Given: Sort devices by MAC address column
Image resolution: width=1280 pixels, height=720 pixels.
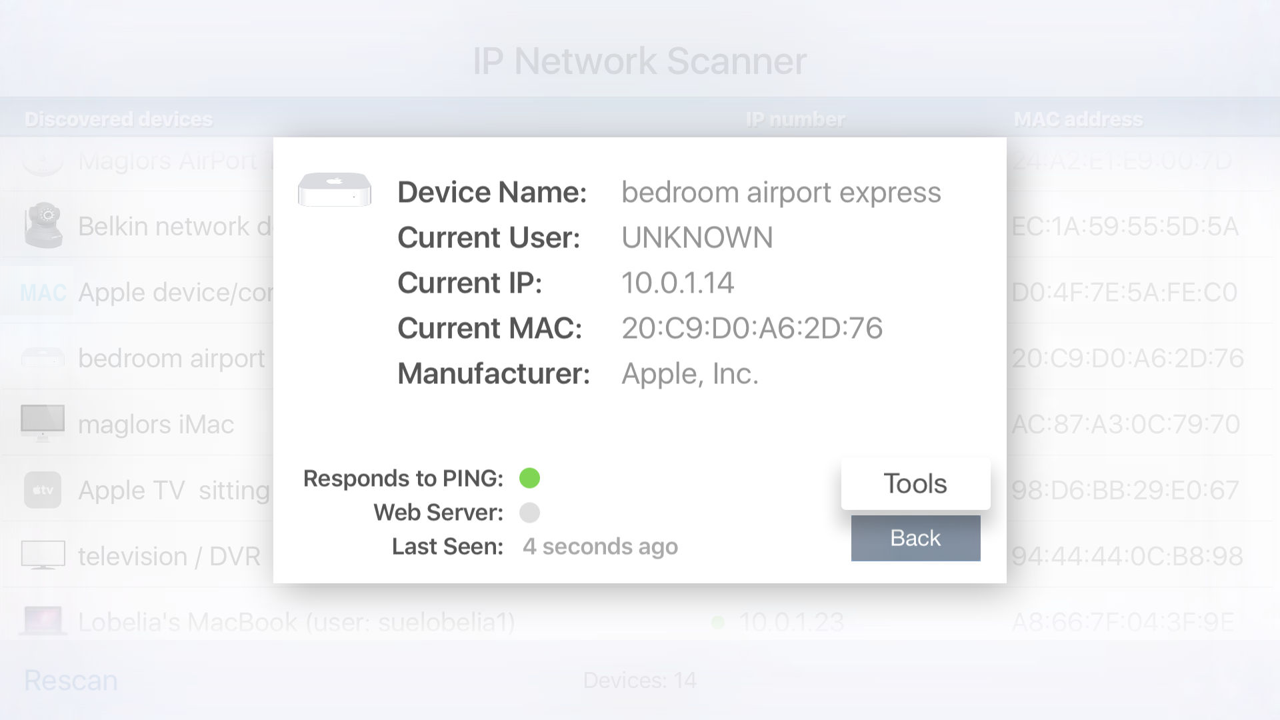Looking at the screenshot, I should pyautogui.click(x=1077, y=119).
